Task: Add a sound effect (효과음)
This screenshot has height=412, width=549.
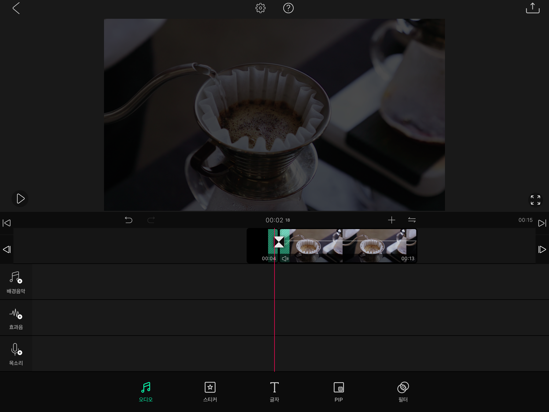Action: tap(16, 318)
